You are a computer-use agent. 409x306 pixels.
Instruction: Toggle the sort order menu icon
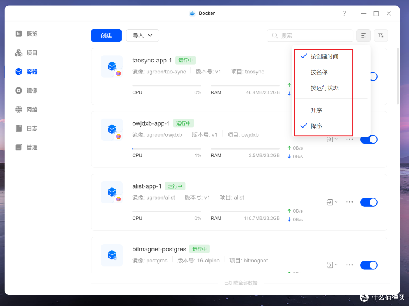(x=364, y=36)
